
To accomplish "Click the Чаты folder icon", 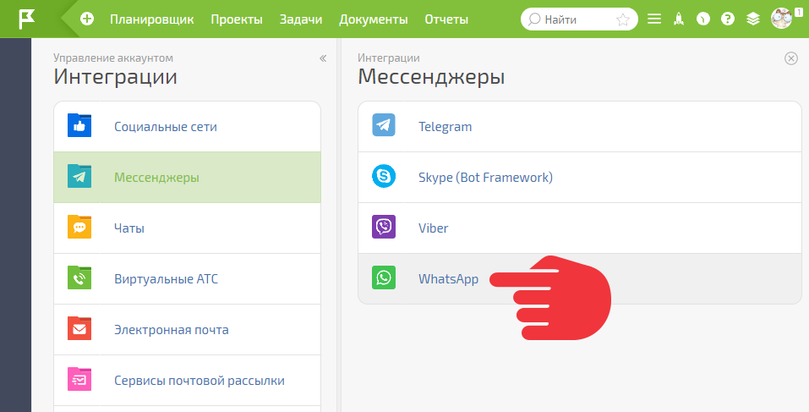I will 79,227.
